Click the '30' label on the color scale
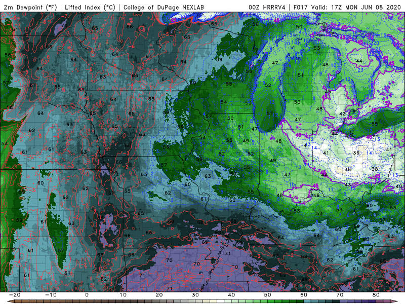The height and width of the screenshot is (304, 405). (195, 295)
